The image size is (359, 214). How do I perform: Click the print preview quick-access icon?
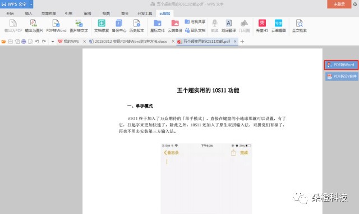tap(30, 42)
